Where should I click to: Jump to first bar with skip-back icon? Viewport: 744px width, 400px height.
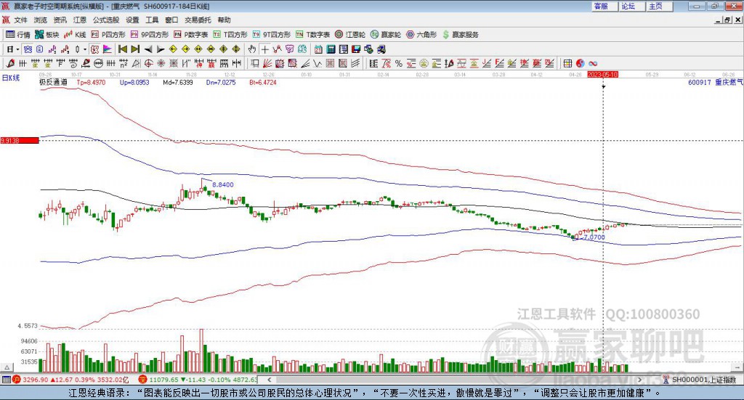(122, 49)
